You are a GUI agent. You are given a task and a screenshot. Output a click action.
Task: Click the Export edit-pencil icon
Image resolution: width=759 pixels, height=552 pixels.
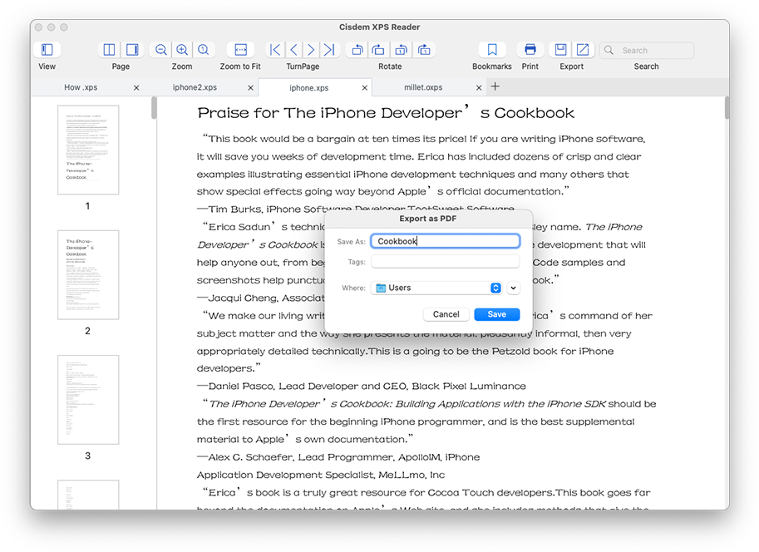(583, 50)
